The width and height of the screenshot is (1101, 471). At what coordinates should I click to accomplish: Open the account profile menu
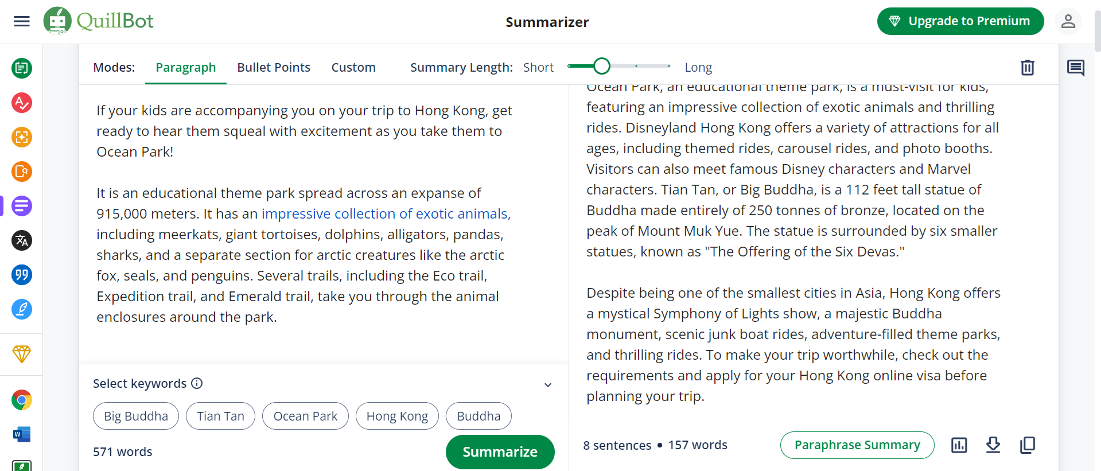coord(1068,21)
